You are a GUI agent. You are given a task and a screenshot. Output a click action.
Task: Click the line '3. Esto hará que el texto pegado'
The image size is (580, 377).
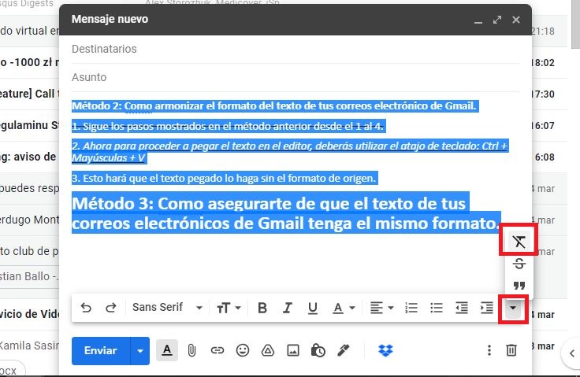click(x=224, y=179)
